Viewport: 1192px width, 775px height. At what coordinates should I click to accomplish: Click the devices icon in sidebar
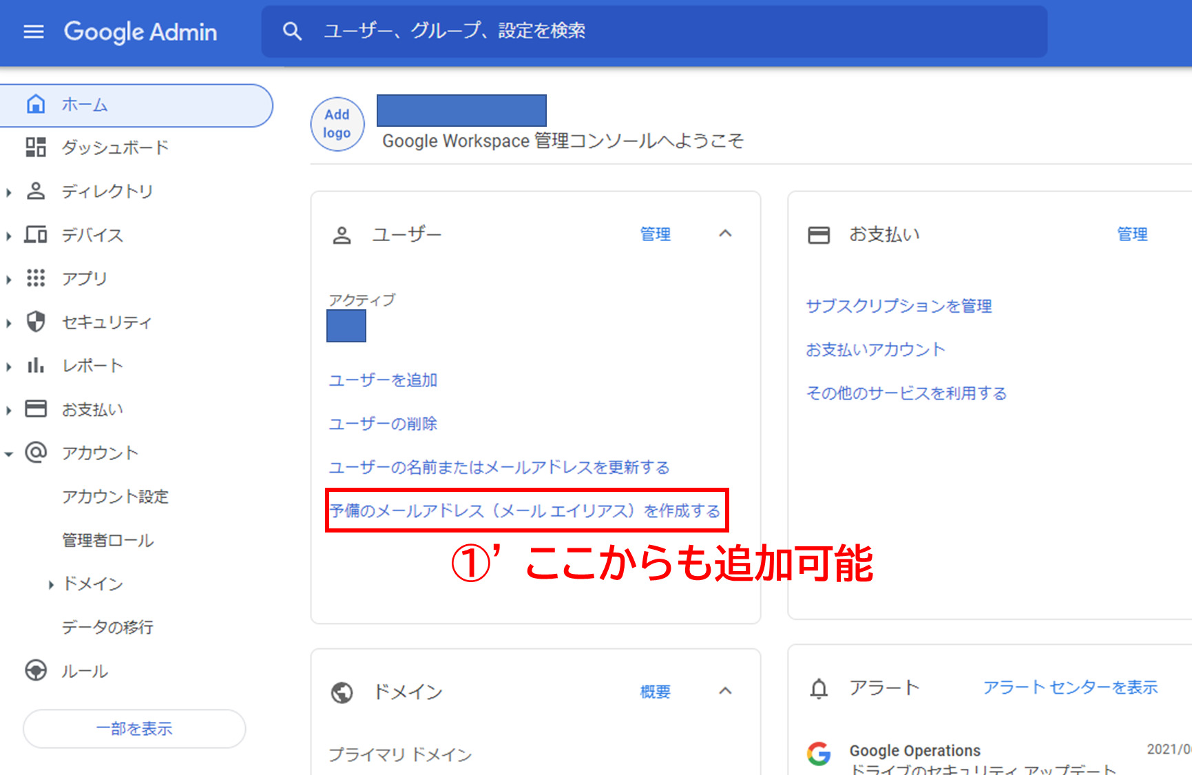click(36, 235)
